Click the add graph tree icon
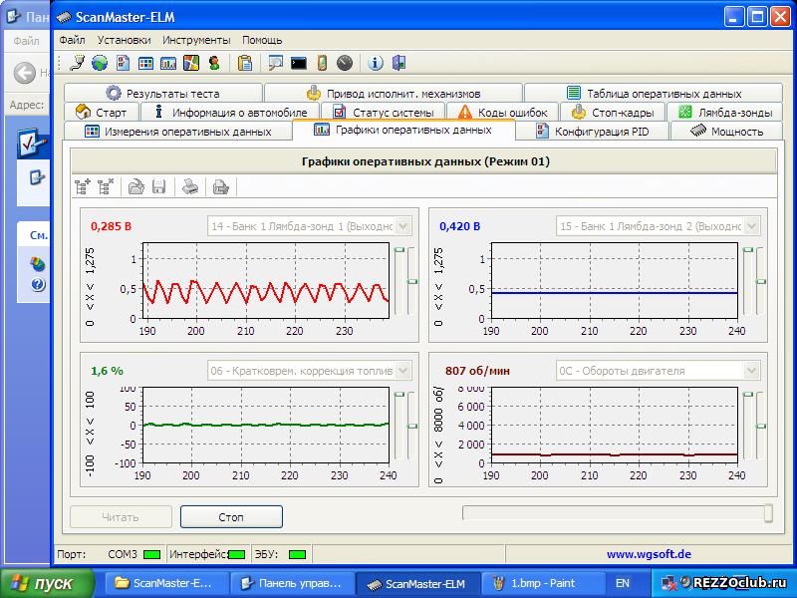797x598 pixels. tap(83, 187)
